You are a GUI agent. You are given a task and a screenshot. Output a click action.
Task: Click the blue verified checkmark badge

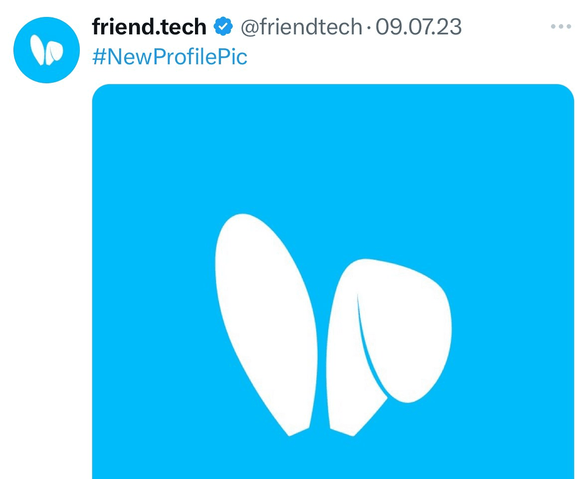coord(223,26)
